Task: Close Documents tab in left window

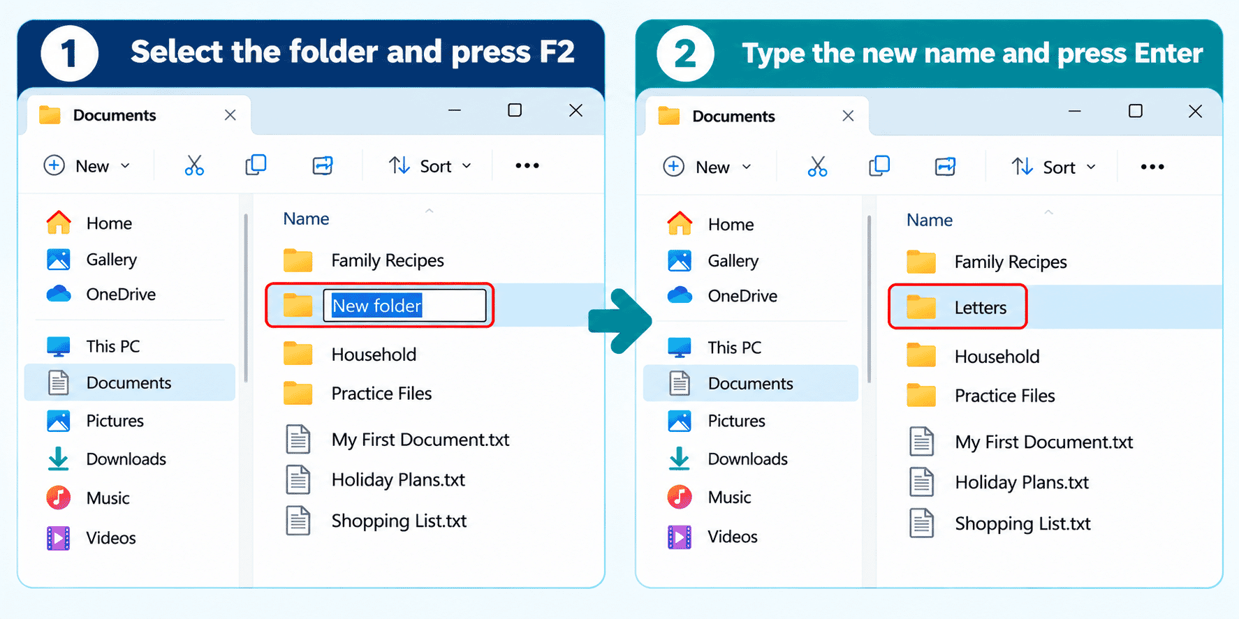Action: coord(230,115)
